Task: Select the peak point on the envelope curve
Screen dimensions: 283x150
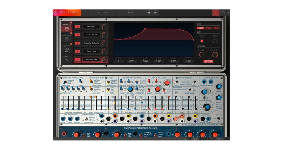Action: 145,29
